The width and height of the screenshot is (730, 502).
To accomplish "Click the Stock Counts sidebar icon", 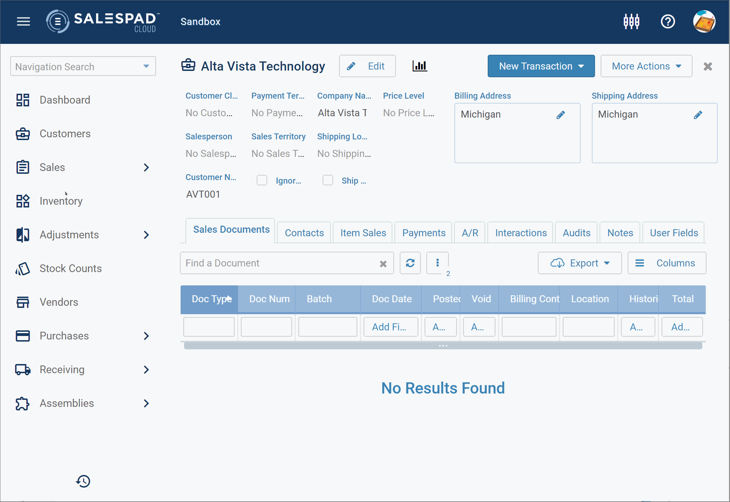I will [23, 269].
